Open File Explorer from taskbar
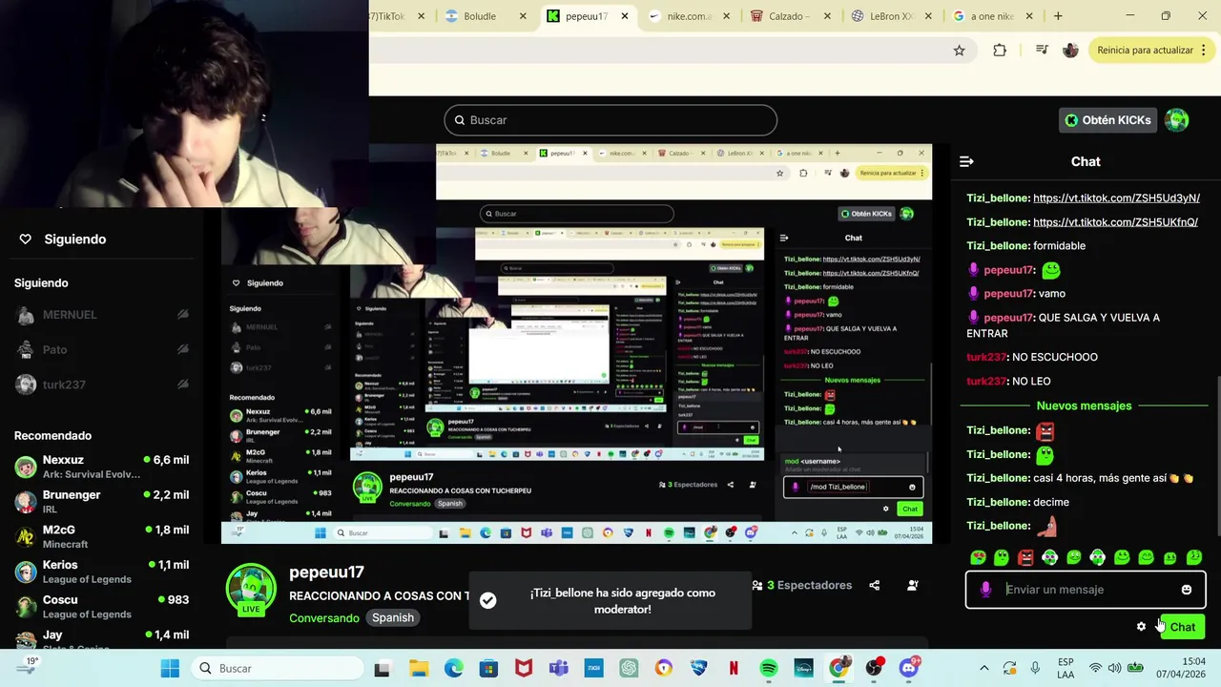This screenshot has height=687, width=1221. tap(419, 669)
